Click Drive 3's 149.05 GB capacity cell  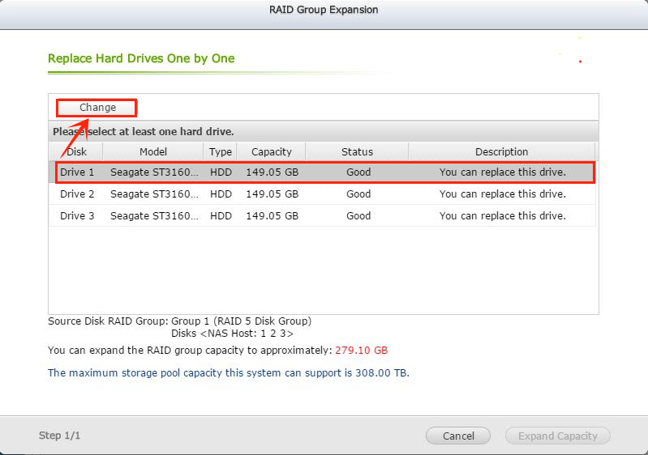272,216
